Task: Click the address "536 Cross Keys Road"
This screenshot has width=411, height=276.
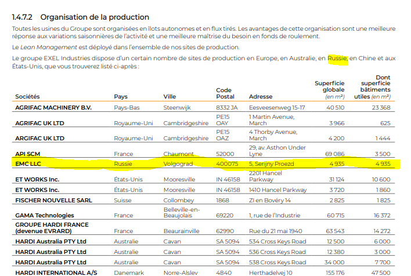Action: coord(277,252)
